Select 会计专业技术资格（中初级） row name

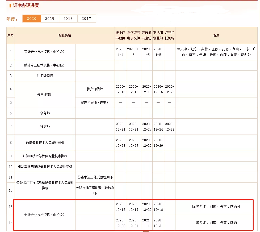(45, 215)
